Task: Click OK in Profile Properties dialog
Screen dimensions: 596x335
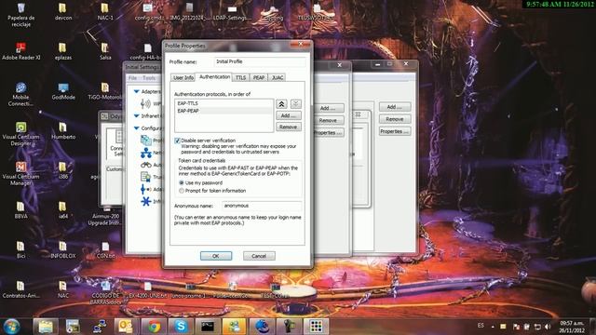Action: click(x=216, y=256)
